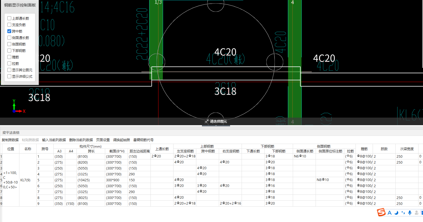Click 复制跨数据 in the table toolbar

(x=10, y=140)
